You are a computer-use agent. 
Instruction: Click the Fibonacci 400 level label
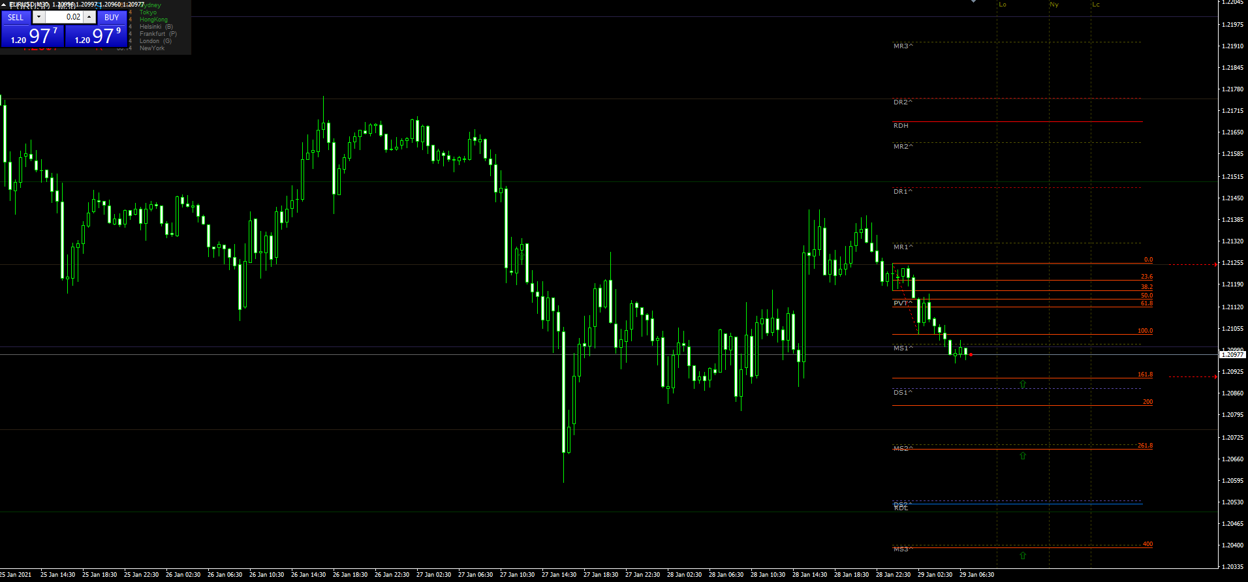click(x=1148, y=544)
